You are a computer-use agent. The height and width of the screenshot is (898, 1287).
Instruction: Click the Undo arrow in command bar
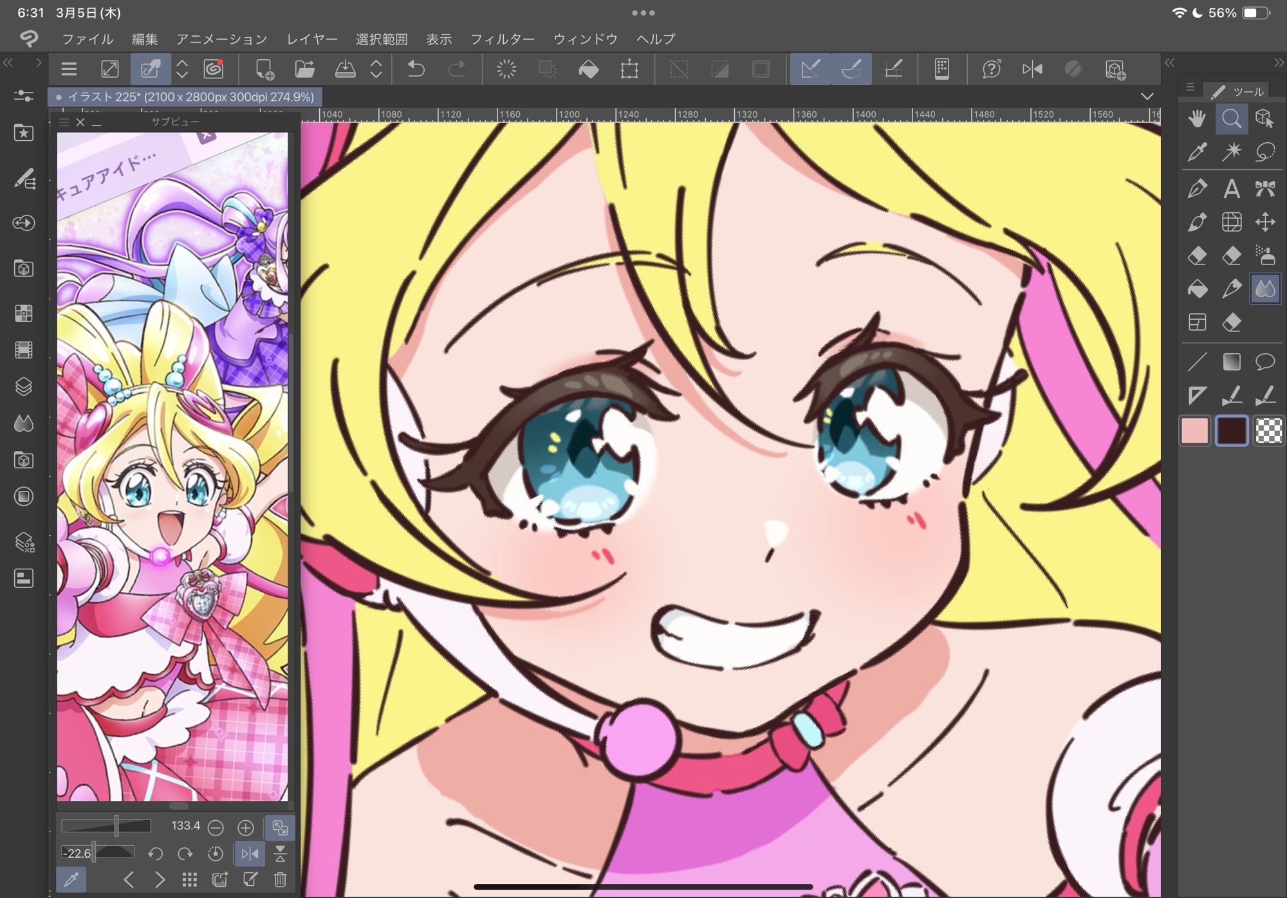416,69
